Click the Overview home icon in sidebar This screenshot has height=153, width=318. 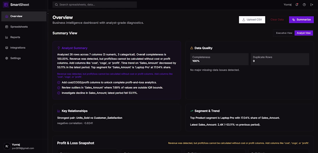pyautogui.click(x=6, y=16)
